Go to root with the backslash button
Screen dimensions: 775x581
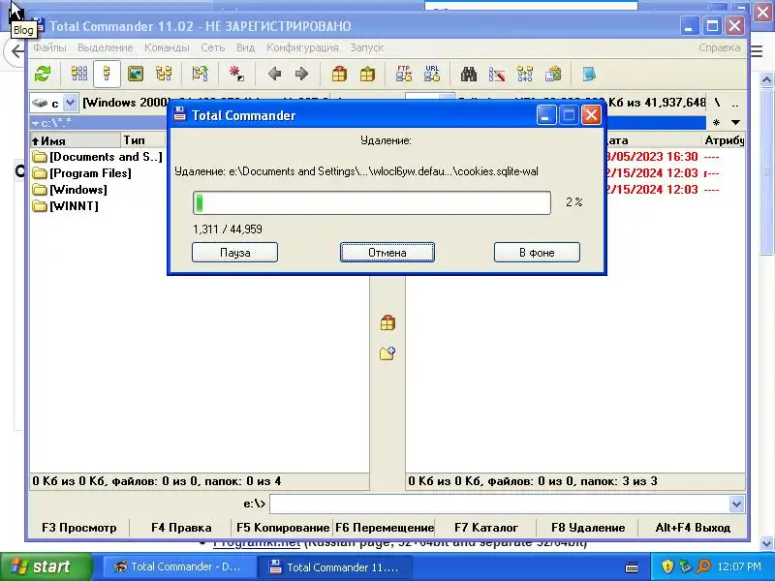(x=717, y=103)
